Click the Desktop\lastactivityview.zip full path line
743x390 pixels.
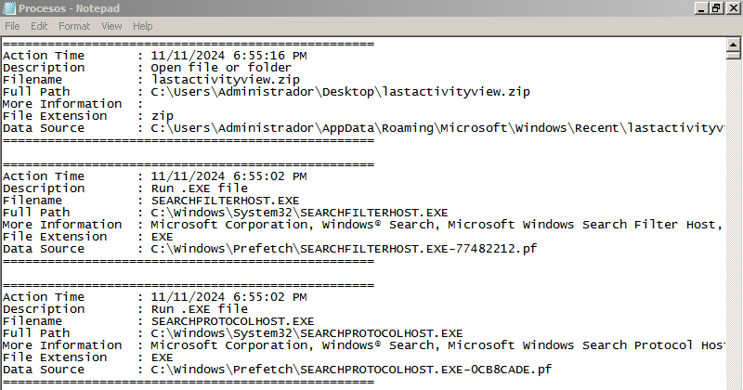(x=267, y=92)
